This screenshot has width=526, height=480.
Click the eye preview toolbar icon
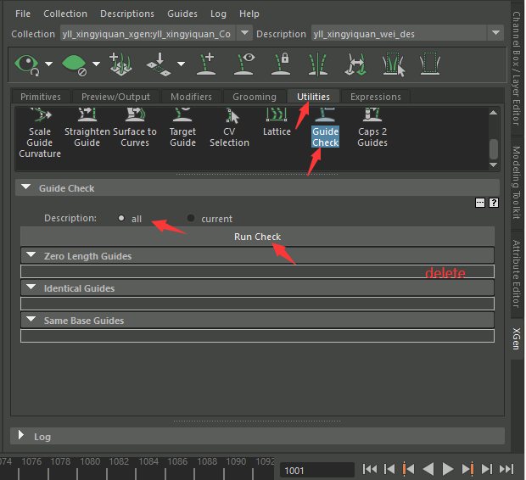[x=27, y=64]
